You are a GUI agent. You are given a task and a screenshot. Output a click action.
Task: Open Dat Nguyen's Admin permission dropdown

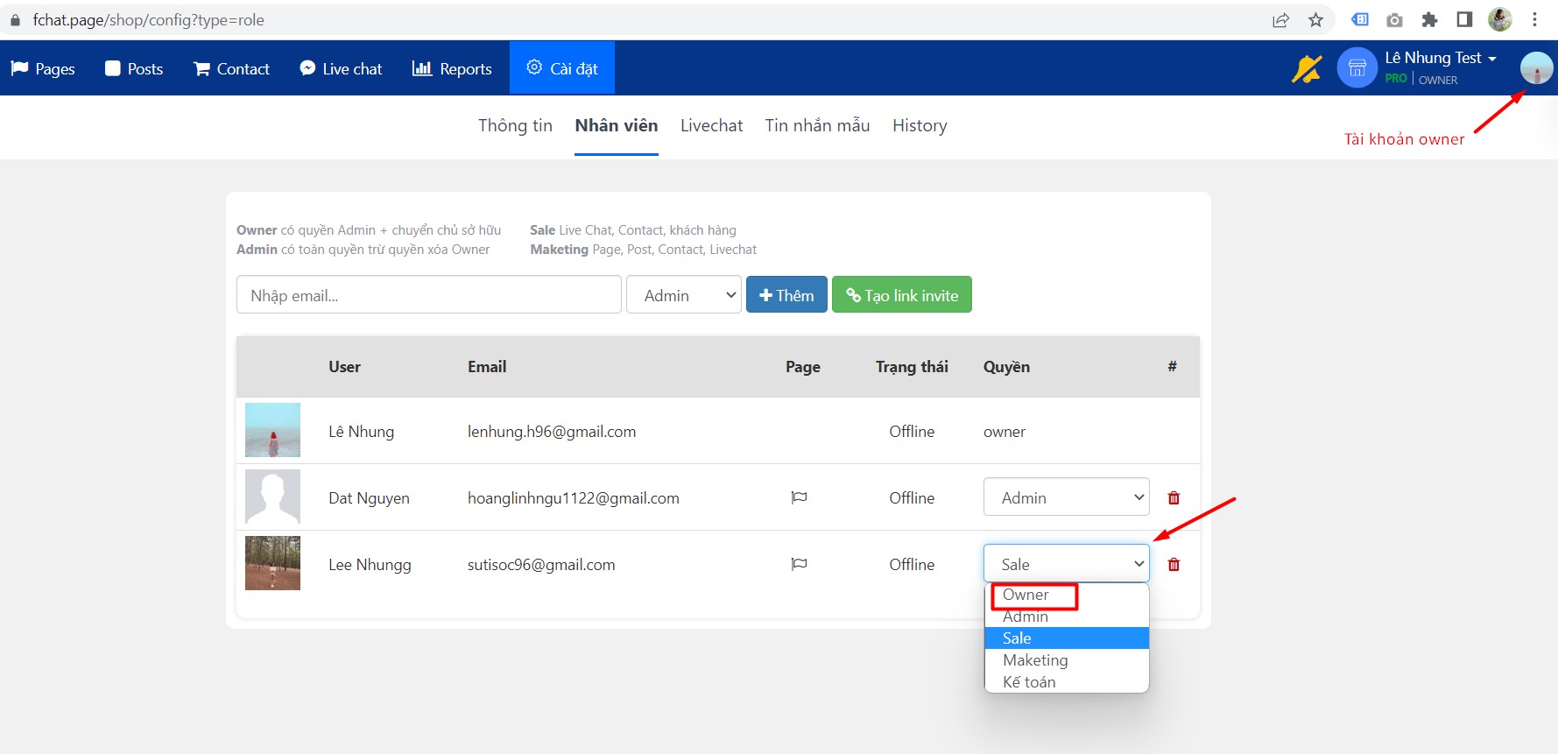(1066, 497)
